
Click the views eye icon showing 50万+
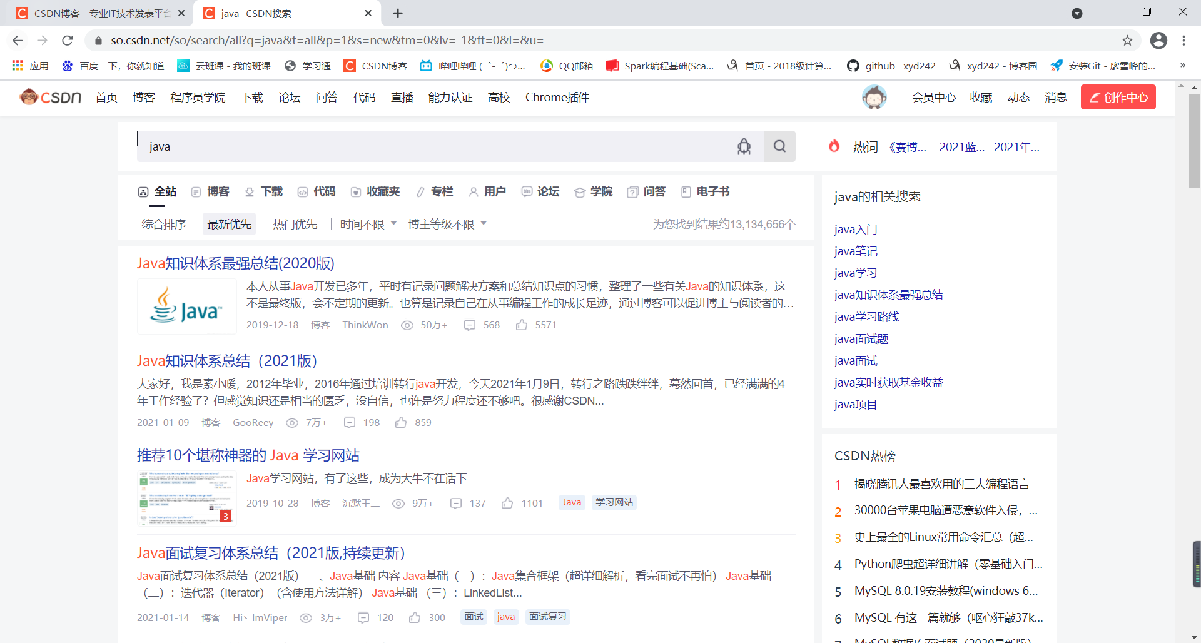407,325
